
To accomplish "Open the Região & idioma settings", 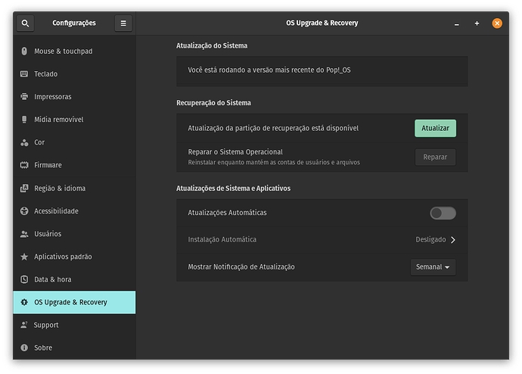I will click(60, 188).
